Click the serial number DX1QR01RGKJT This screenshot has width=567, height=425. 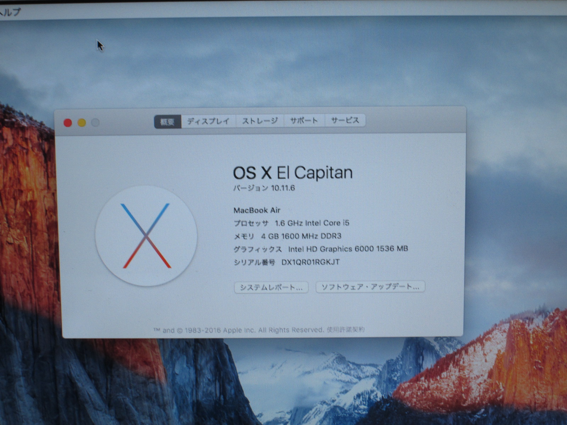click(x=310, y=262)
